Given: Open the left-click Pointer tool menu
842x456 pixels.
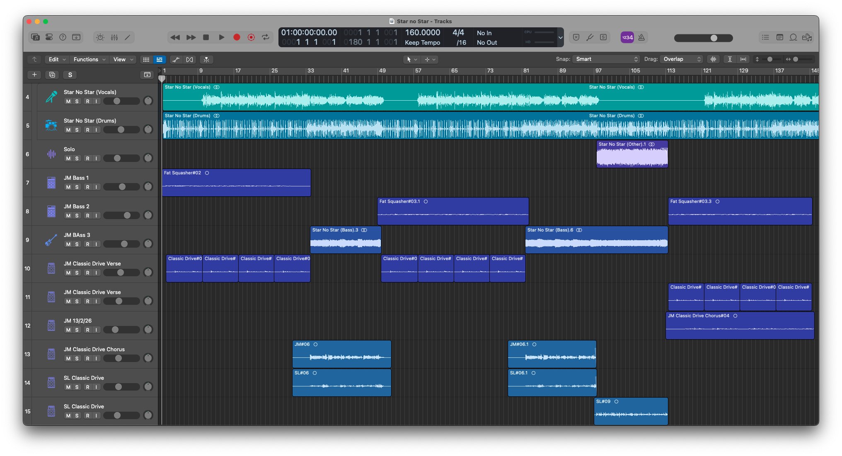Looking at the screenshot, I should pos(412,59).
